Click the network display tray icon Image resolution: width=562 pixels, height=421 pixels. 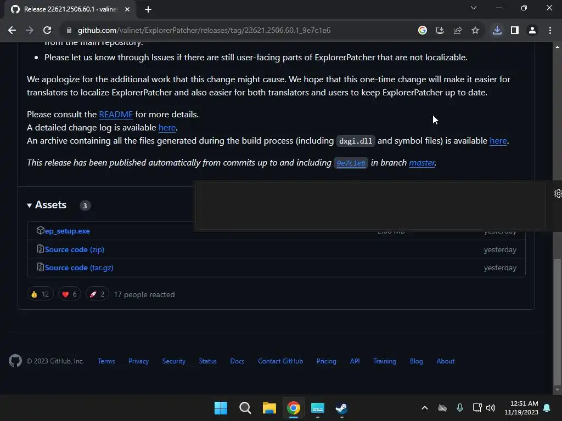pyautogui.click(x=477, y=408)
